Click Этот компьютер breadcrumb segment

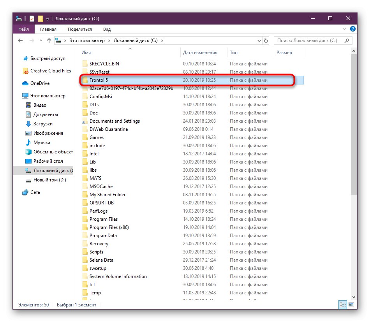point(87,40)
